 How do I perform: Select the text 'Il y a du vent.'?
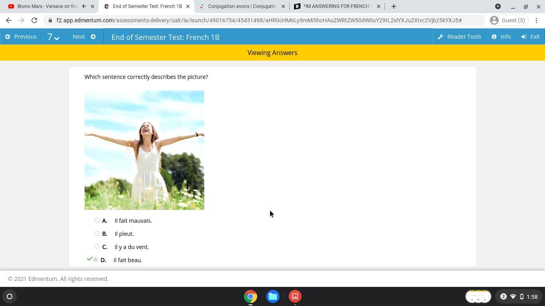(x=132, y=247)
